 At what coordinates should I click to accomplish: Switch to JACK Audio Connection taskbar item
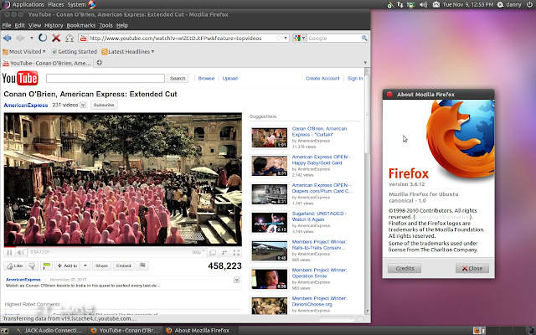pos(49,330)
